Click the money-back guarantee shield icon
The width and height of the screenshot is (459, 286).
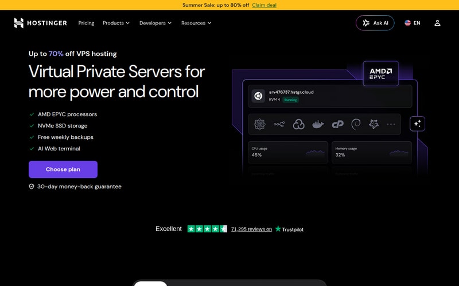point(32,186)
